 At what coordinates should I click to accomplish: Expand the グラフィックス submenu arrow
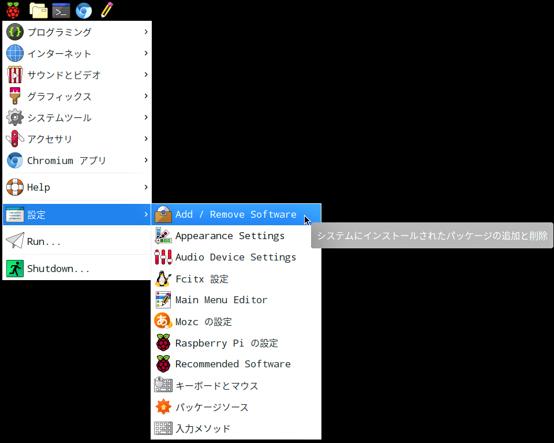click(x=146, y=96)
